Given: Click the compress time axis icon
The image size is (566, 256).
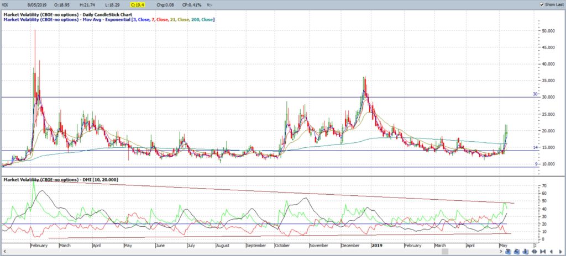Looking at the screenshot, I should click(x=543, y=252).
